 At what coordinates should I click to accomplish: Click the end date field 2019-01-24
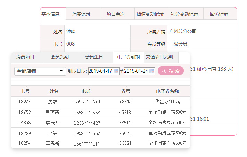click(x=136, y=71)
